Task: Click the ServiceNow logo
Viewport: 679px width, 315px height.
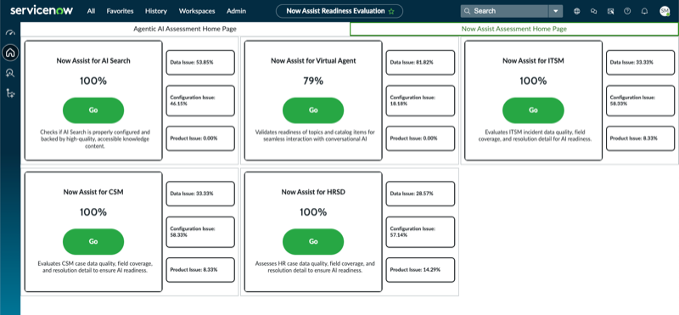Action: pos(42,10)
